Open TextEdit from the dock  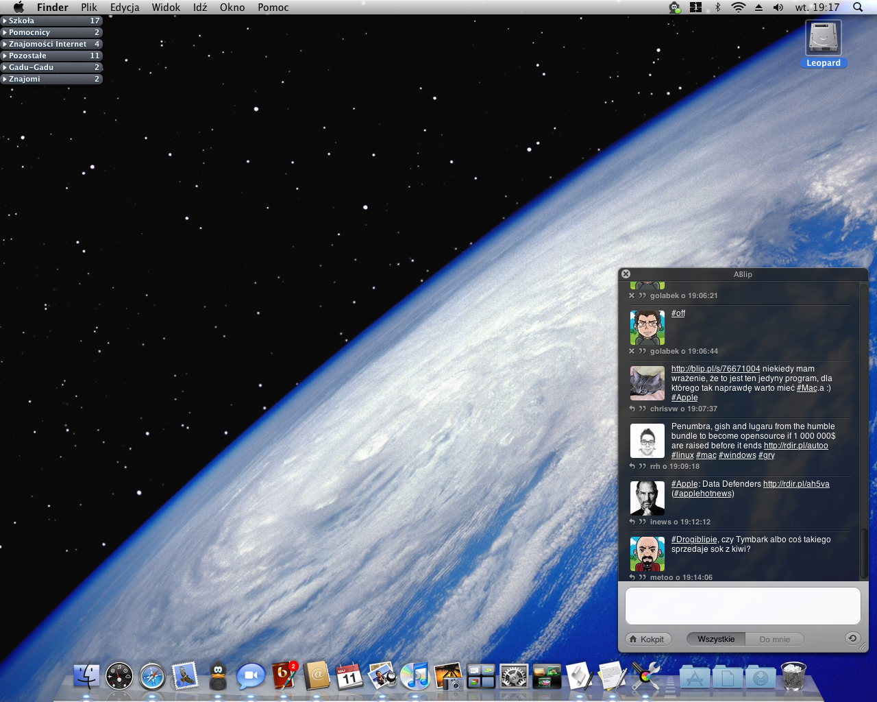coord(613,677)
